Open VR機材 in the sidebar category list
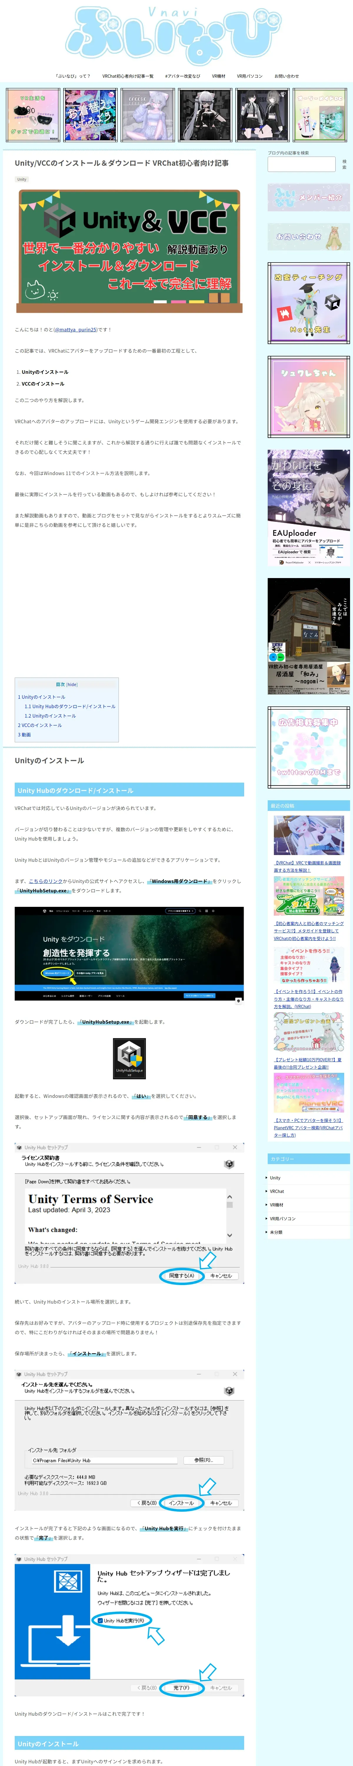Viewport: 353px width, 1766px height. (276, 1205)
